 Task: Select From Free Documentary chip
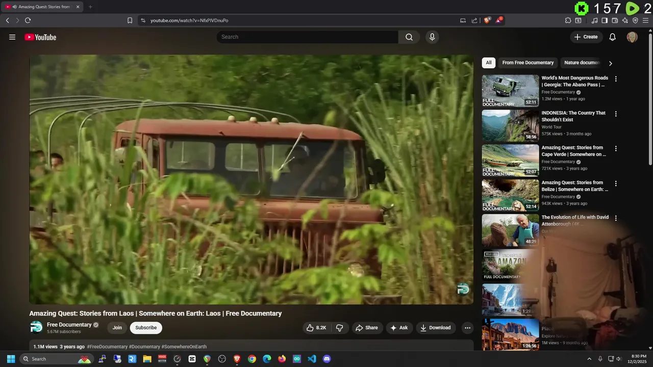528,63
